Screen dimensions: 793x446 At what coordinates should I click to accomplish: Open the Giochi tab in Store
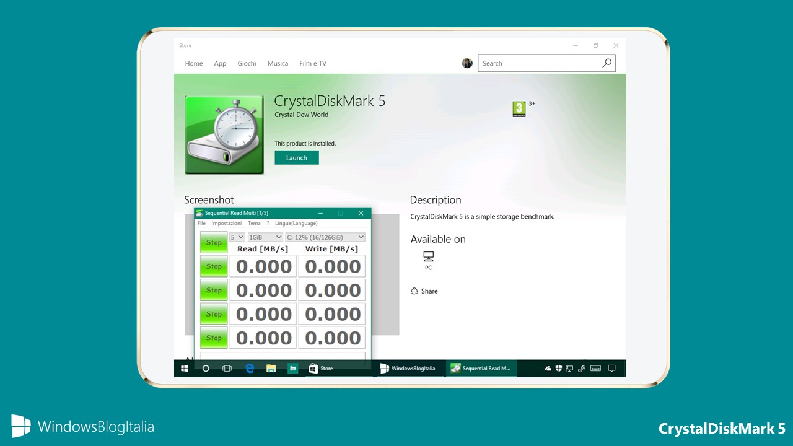[247, 63]
